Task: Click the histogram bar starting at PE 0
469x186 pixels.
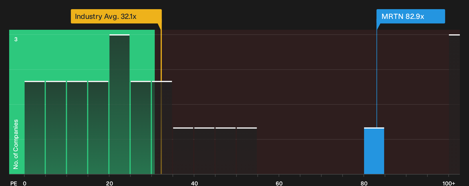Action: [35, 128]
